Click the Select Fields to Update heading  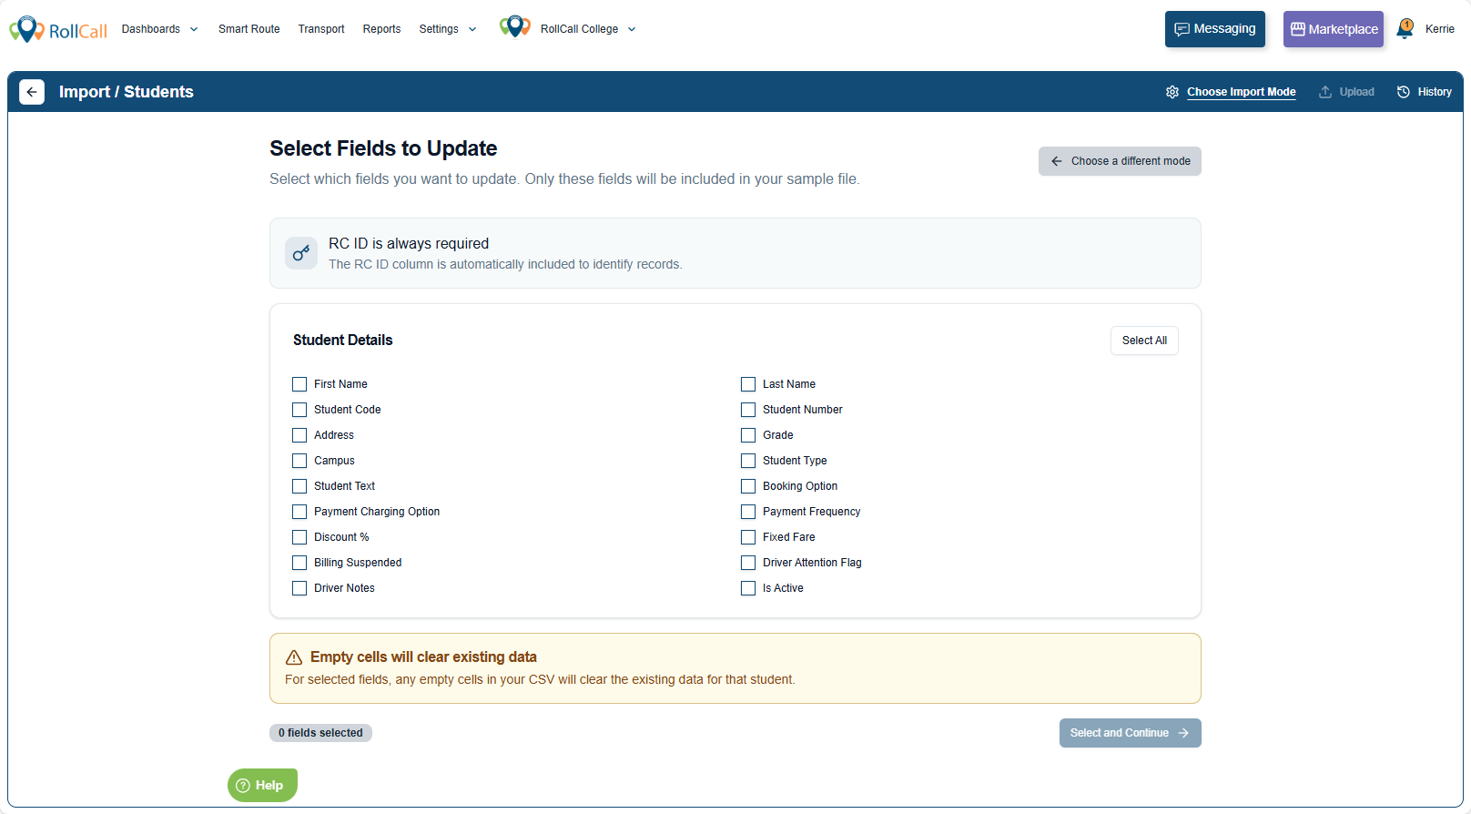tap(383, 148)
